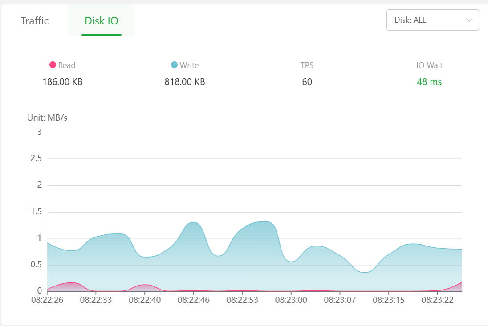Click the 818.00 KB write value
This screenshot has width=488, height=326.
point(185,82)
